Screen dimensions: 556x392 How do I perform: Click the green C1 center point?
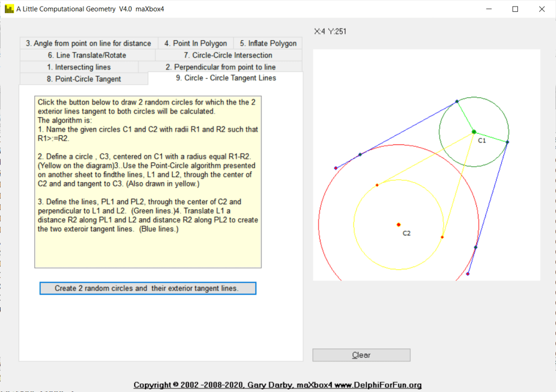[x=473, y=132]
